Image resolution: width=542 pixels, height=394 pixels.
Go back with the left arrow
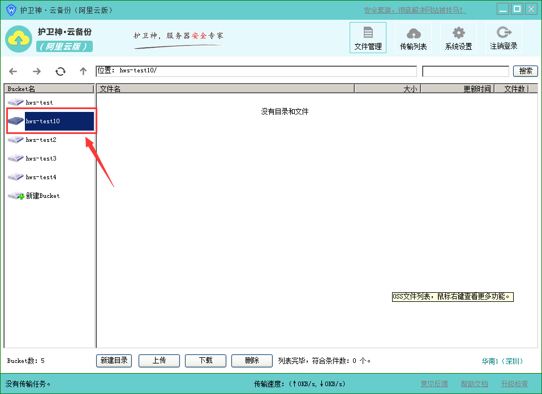pos(13,71)
